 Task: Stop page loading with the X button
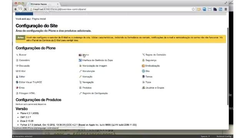click(25, 9)
